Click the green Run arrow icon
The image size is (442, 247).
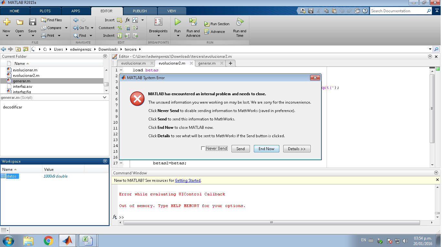[178, 22]
